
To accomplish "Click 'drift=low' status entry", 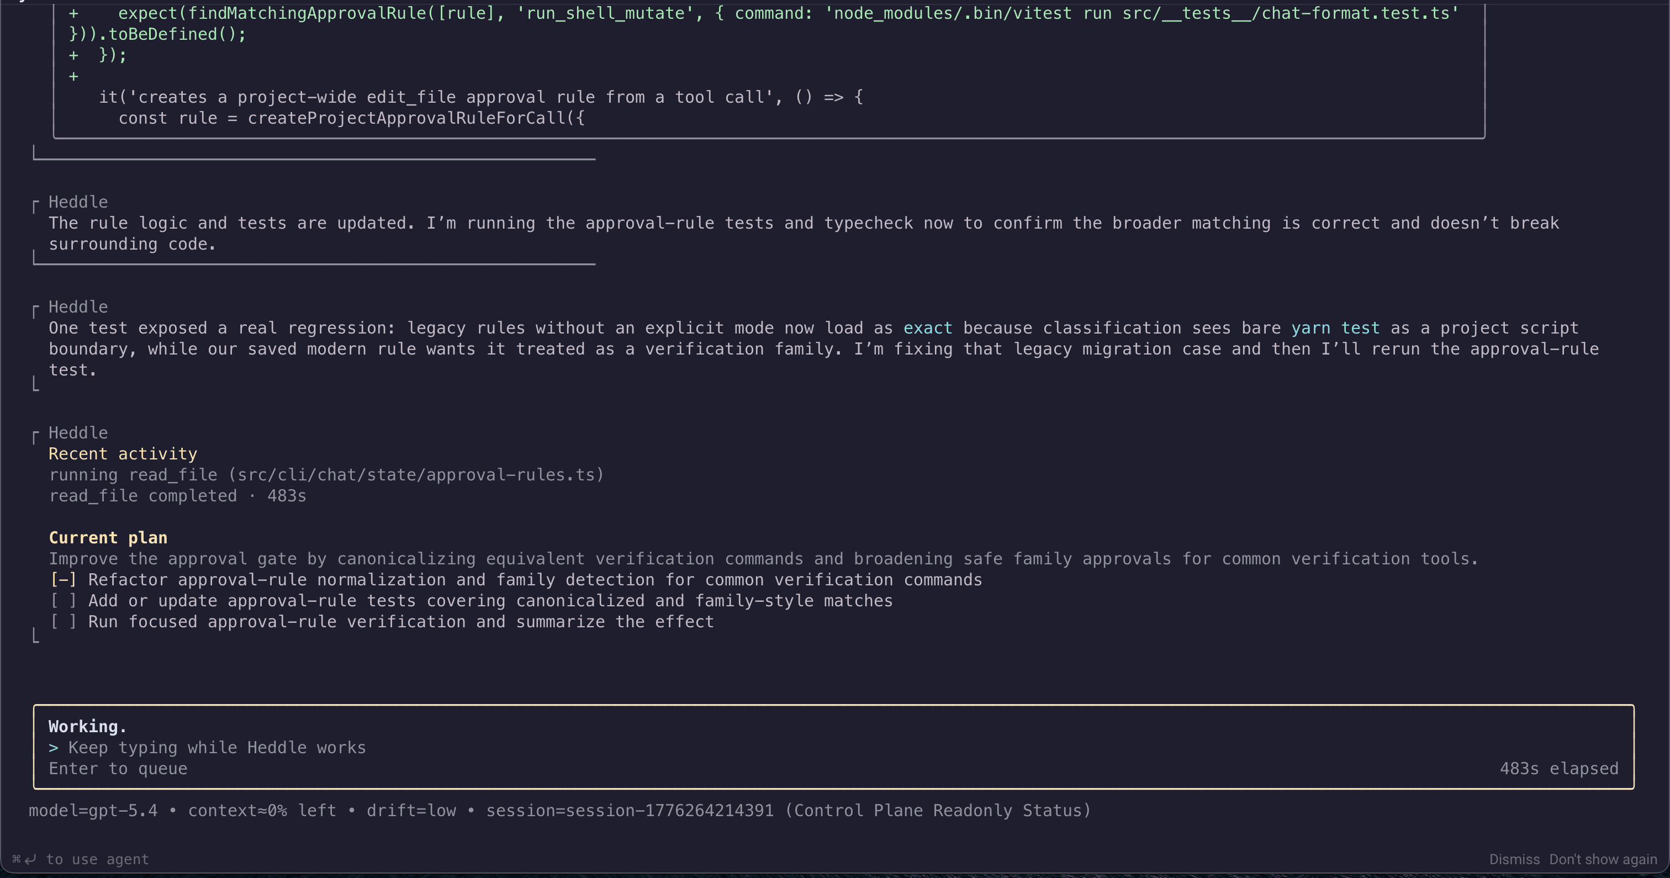I will [x=411, y=811].
